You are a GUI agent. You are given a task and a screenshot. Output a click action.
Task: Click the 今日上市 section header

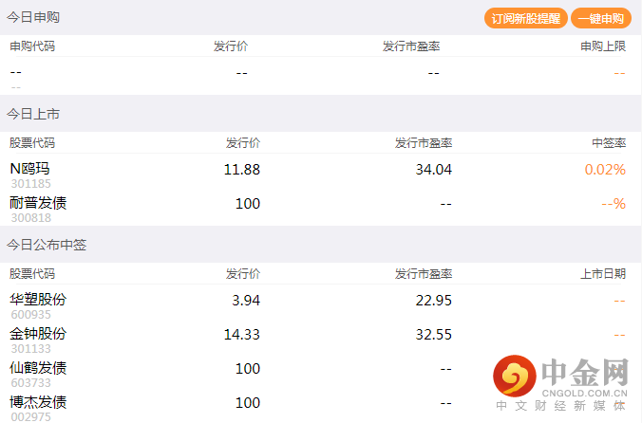point(33,114)
